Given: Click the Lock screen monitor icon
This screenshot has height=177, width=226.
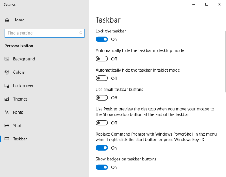Looking at the screenshot, I should [7, 85].
